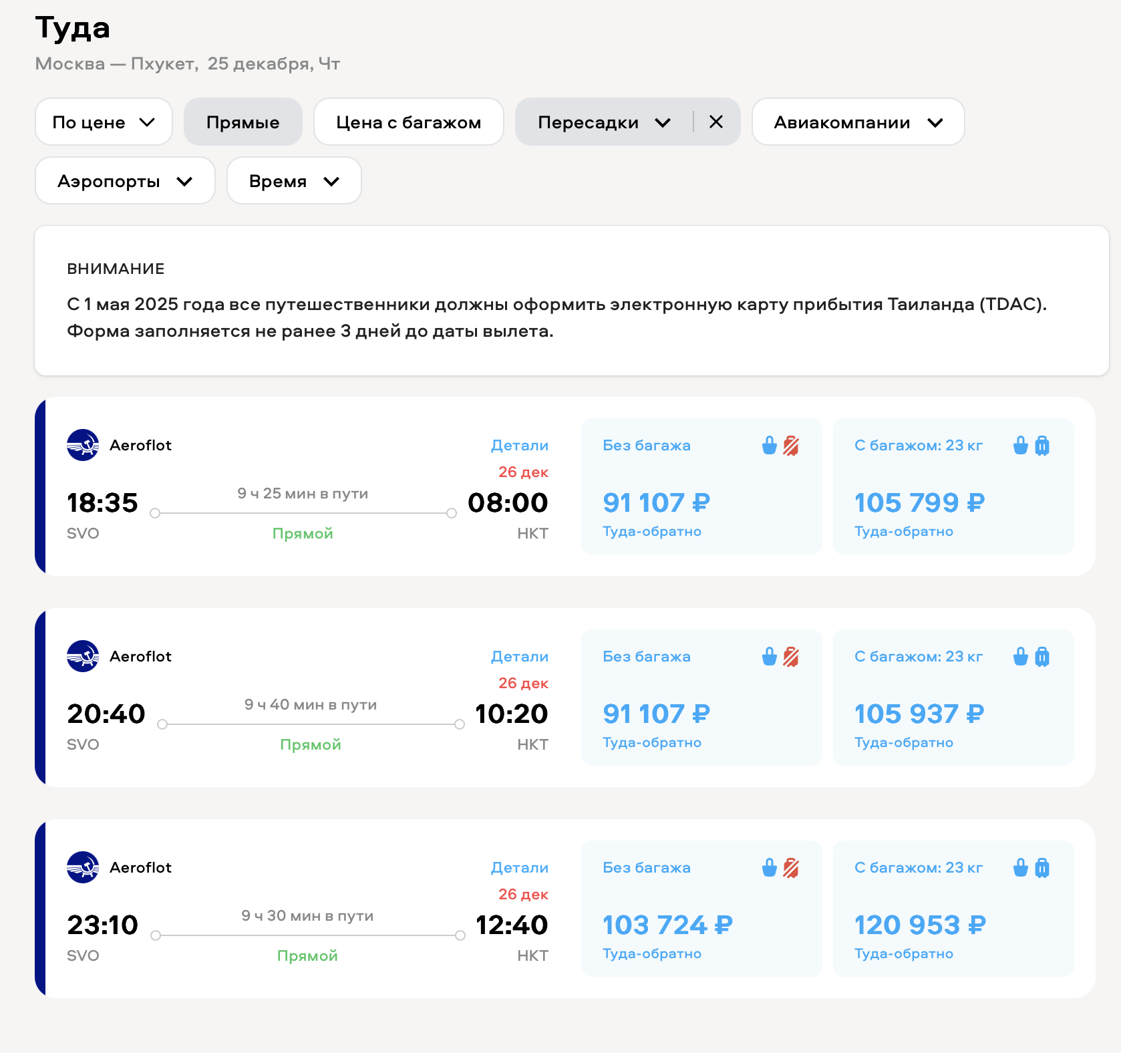Clear the Пересадки filter with X

[716, 122]
